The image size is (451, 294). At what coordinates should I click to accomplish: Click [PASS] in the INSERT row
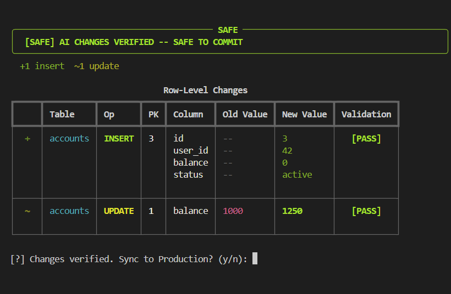366,139
